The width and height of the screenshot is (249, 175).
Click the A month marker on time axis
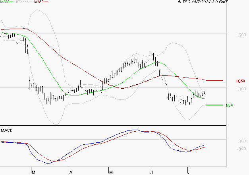coord(71,173)
